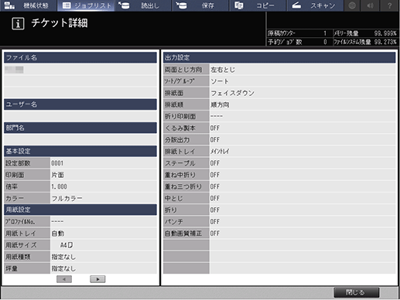Screen dimensions: 400x300
Task: Open the 機械状態 machine status tab
Action: [29, 5]
